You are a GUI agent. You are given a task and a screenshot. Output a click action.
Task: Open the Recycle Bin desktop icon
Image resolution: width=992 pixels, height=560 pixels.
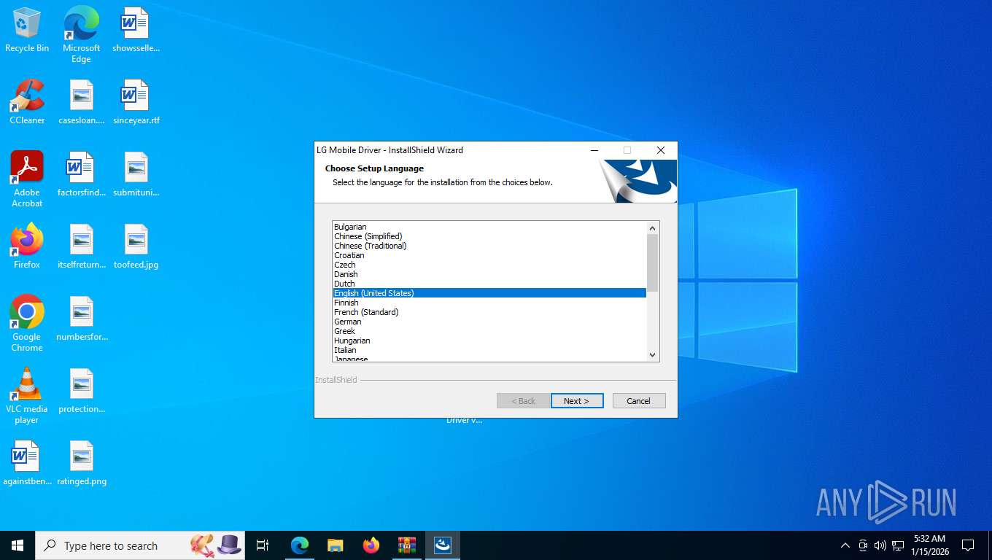click(x=27, y=30)
